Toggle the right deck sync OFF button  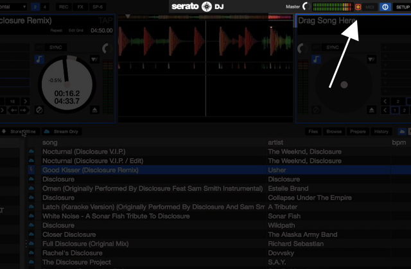(316, 47)
